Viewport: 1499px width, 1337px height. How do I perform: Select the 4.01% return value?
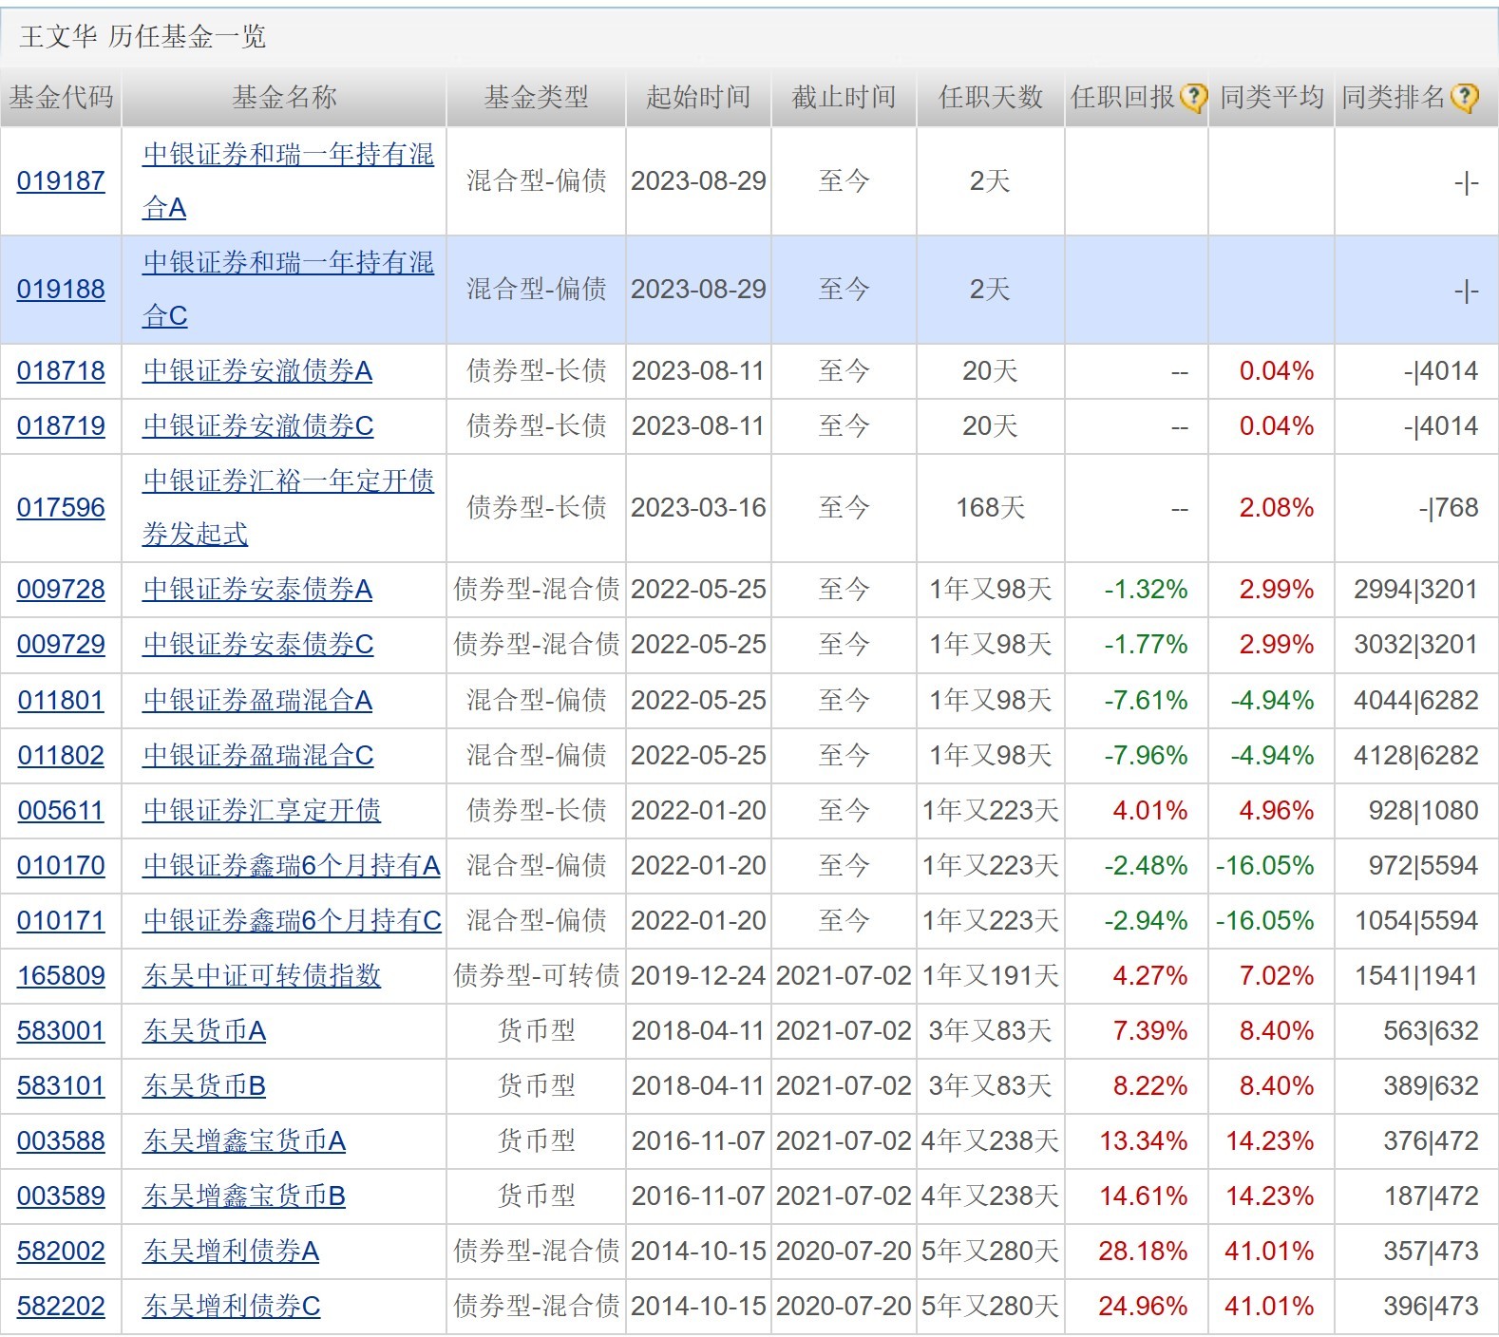[1150, 810]
